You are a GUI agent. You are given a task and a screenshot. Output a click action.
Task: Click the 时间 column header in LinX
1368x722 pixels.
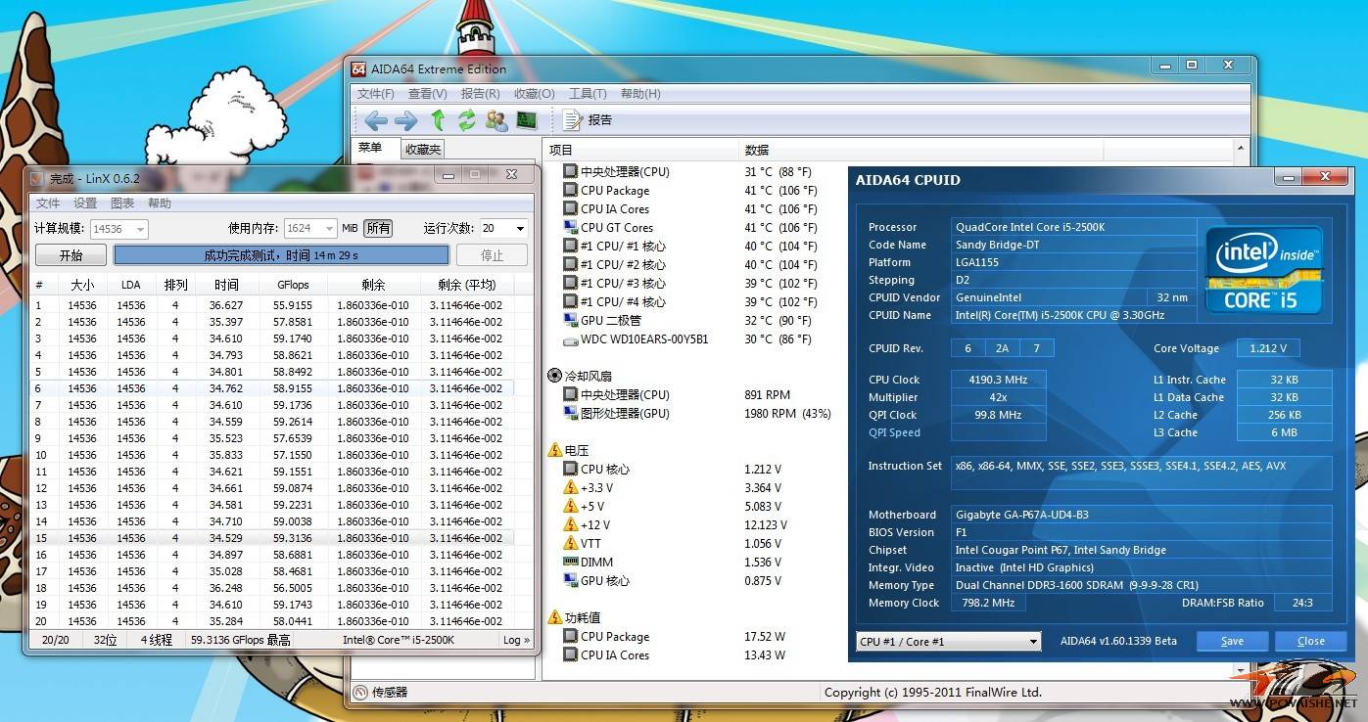[x=226, y=285]
